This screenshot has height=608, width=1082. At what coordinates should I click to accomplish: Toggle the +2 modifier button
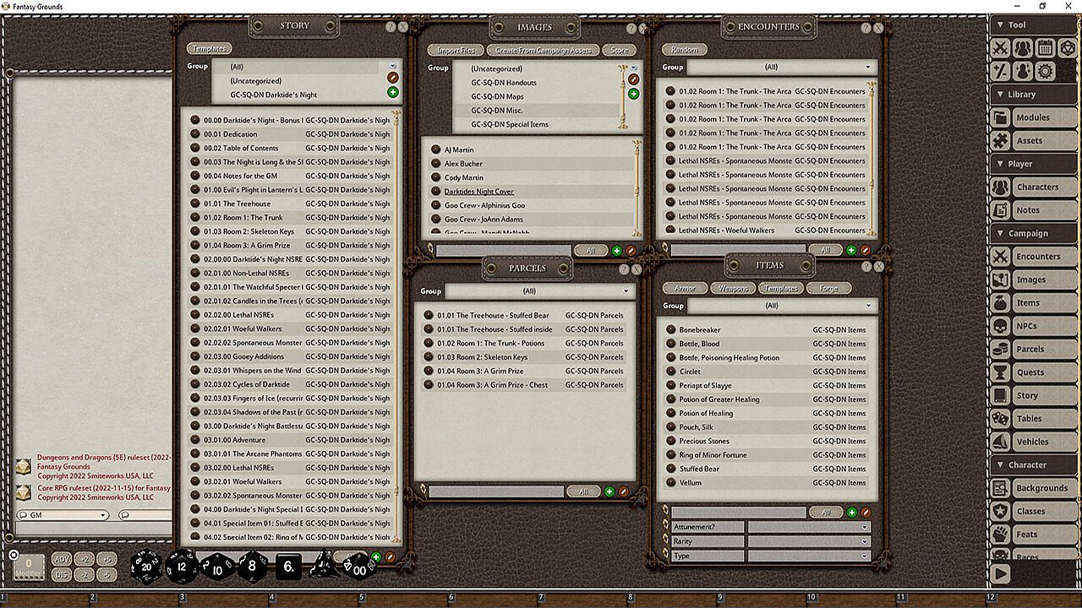[84, 559]
